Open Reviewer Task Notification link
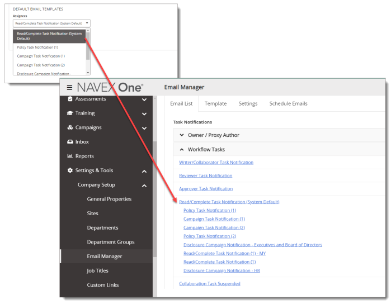The image size is (391, 304). pyautogui.click(x=205, y=175)
